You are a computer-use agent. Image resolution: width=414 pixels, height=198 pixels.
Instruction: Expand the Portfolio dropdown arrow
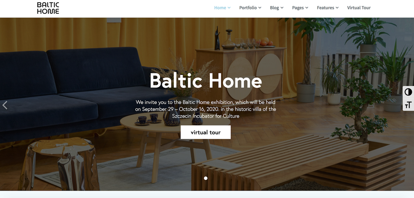pos(260,8)
